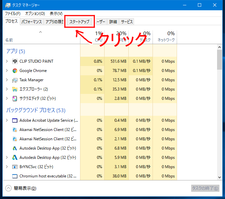
Task: Click the scrollbar down arrow
Action: 219,177
